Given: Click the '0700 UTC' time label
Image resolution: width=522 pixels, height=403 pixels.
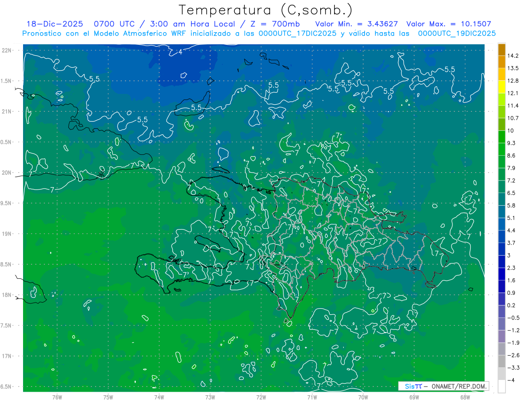Looking at the screenshot, I should pos(116,24).
